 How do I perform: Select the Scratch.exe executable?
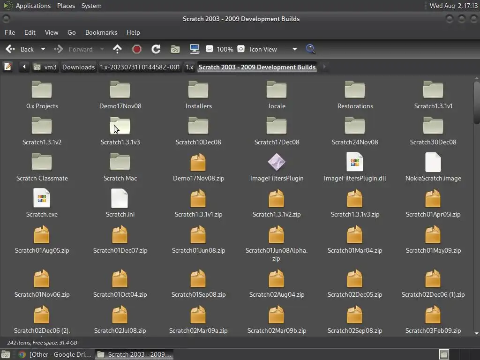(42, 203)
